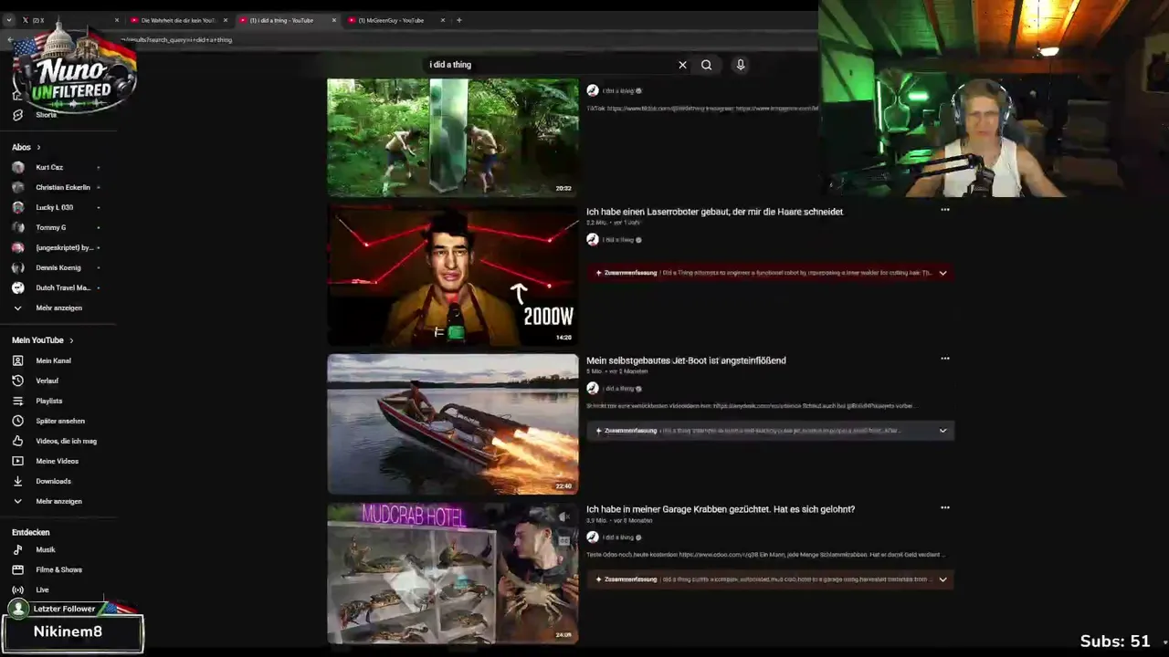Open the Abos section chevron
This screenshot has height=657, width=1169.
(38, 147)
